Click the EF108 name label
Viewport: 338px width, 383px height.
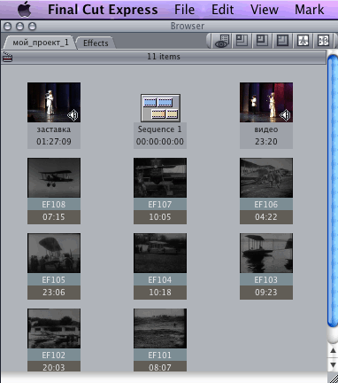point(54,205)
